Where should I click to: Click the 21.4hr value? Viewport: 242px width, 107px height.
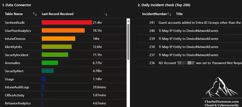pos(97,23)
